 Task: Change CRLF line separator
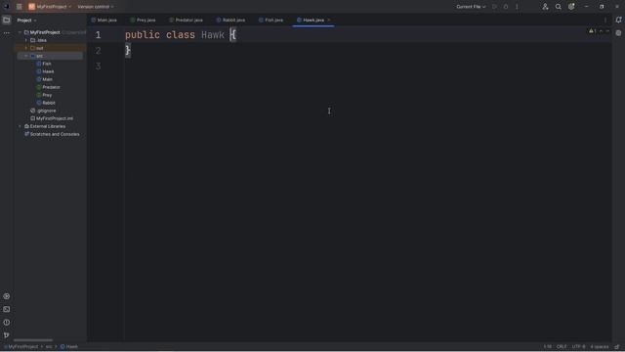point(562,347)
